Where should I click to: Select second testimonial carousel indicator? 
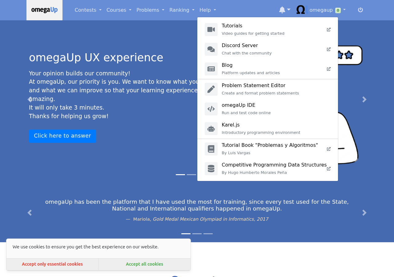coord(197,234)
